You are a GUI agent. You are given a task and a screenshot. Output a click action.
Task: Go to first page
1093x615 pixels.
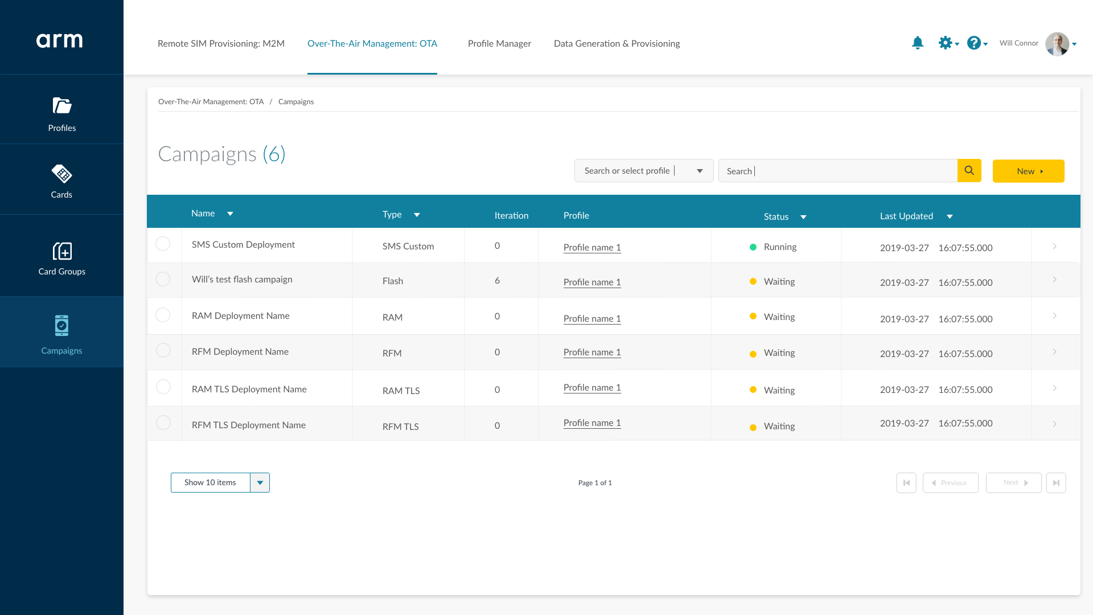click(906, 483)
